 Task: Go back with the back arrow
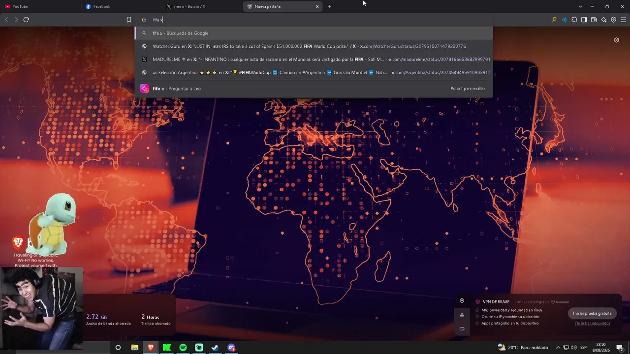pos(6,20)
